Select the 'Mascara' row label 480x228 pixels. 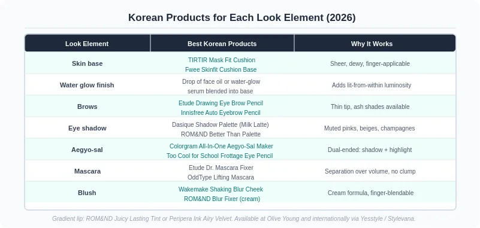pyautogui.click(x=87, y=171)
